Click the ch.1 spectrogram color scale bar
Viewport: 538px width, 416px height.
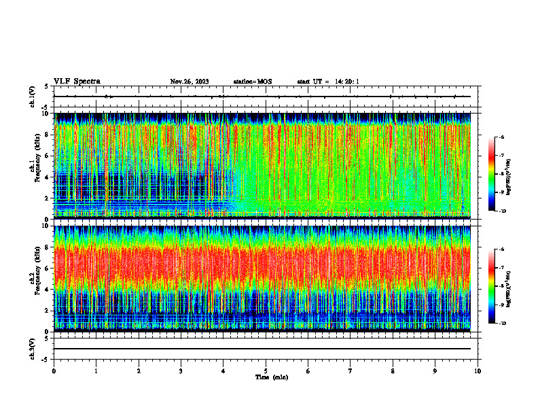coord(492,174)
